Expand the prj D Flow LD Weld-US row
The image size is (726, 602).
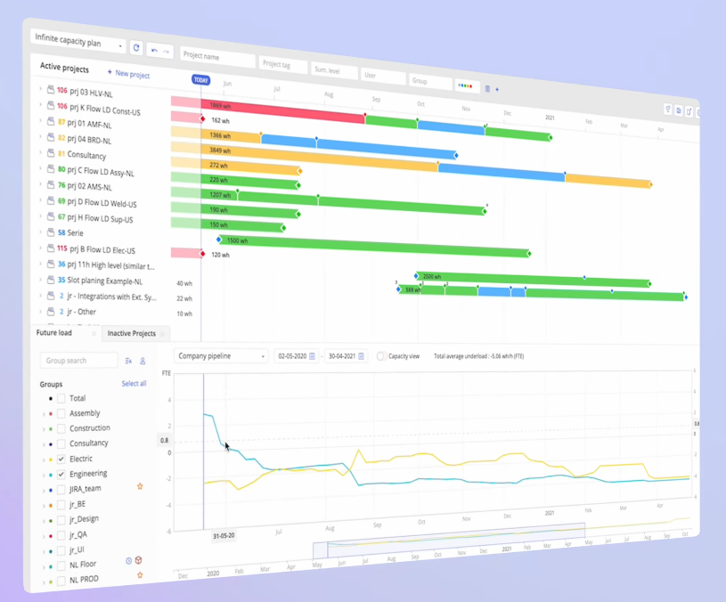pyautogui.click(x=40, y=199)
